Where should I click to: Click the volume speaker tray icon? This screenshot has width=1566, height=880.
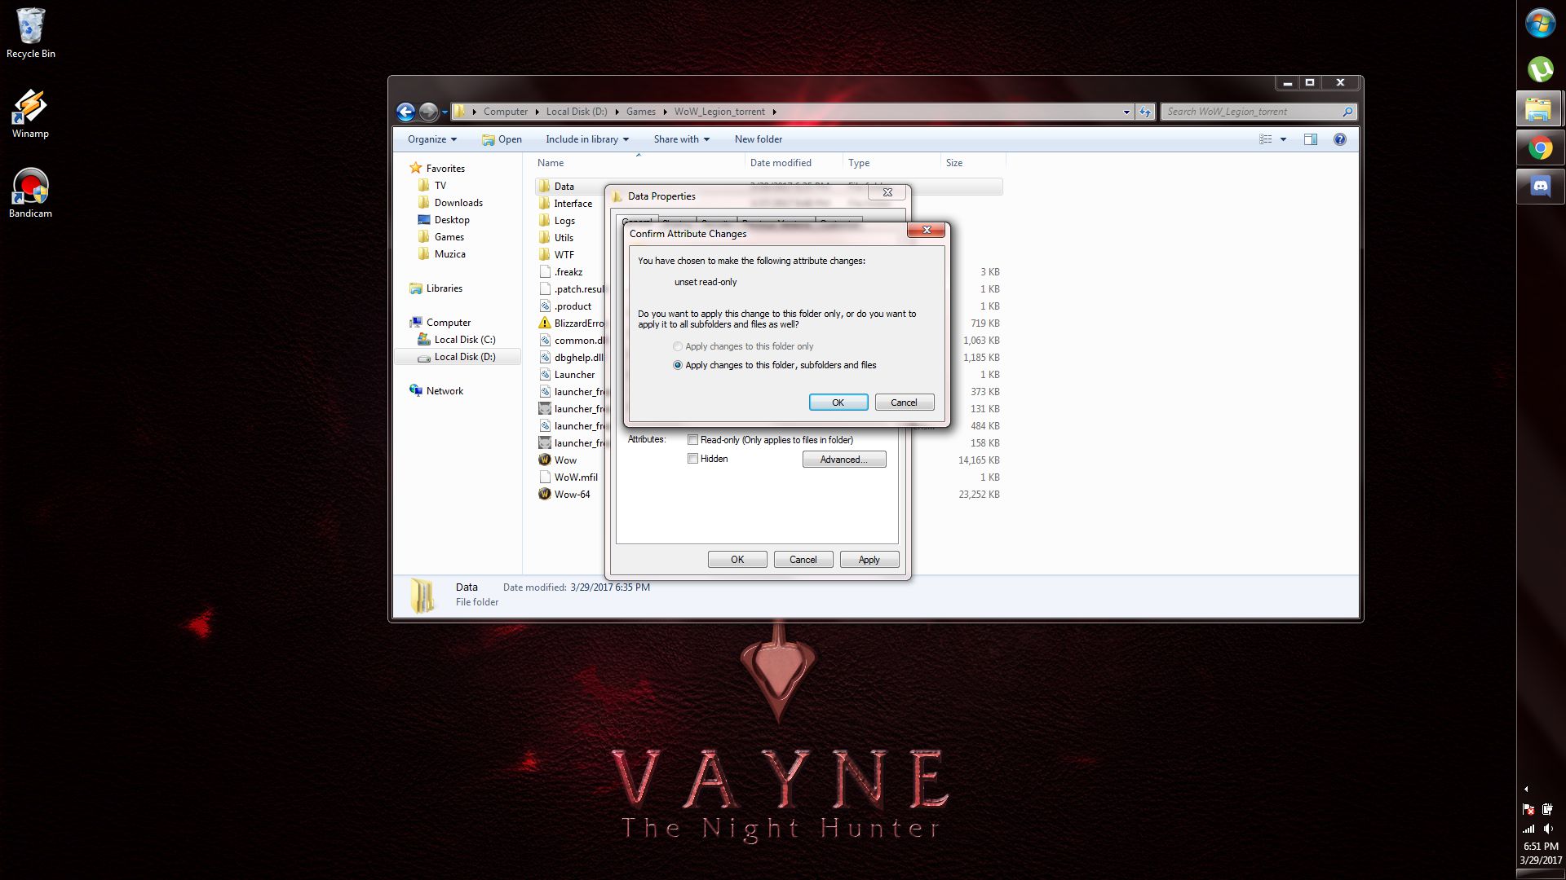(1548, 829)
